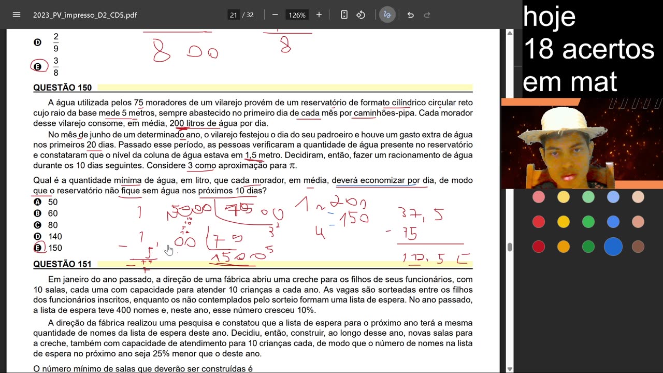
Task: Redo the drawing stroke
Action: 427,15
